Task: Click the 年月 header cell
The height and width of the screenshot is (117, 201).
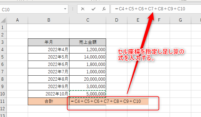Action: click(49, 42)
